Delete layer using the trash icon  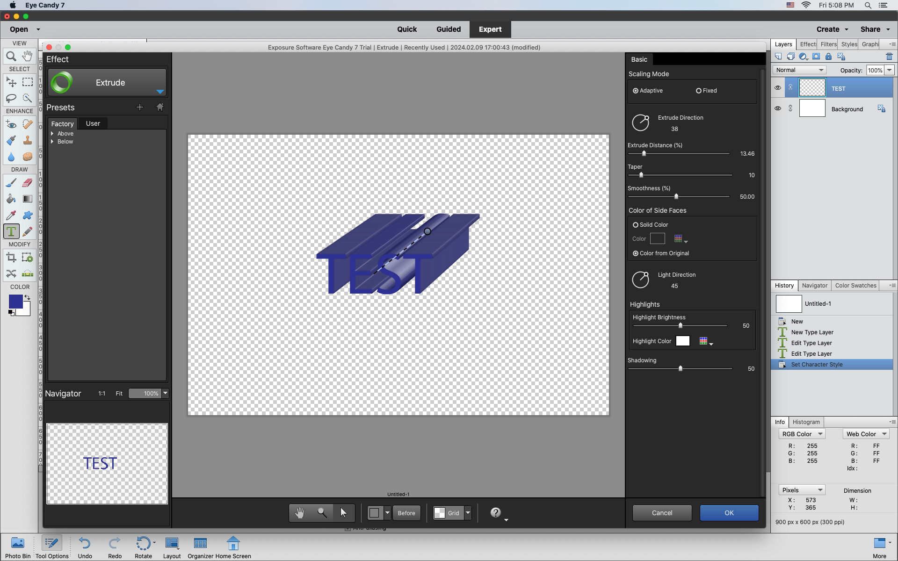(889, 56)
